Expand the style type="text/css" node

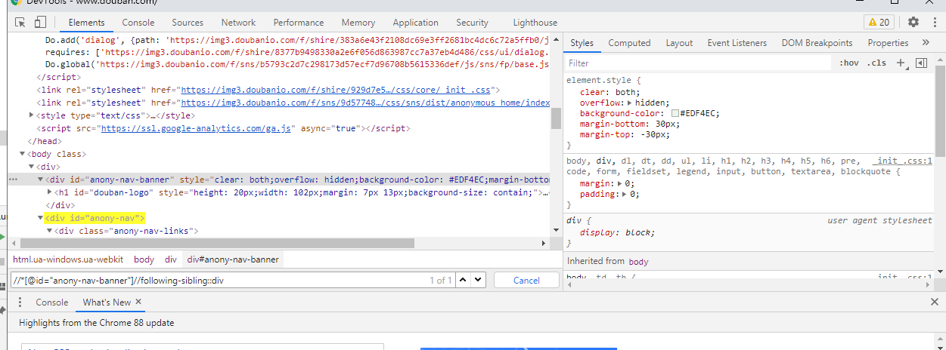click(31, 115)
